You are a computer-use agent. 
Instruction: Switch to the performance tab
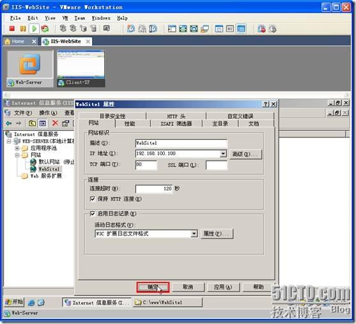130,123
